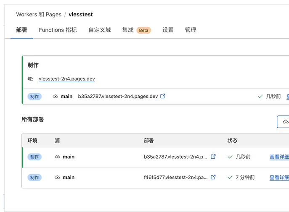Click 查看详细 link for f46f5d77 row
The image size is (289, 212).
pos(279,178)
